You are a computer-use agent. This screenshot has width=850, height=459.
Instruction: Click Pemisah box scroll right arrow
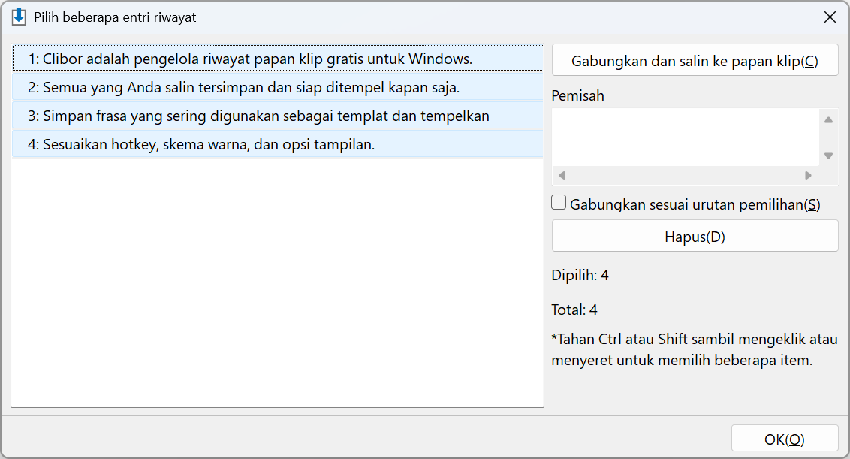[x=808, y=175]
